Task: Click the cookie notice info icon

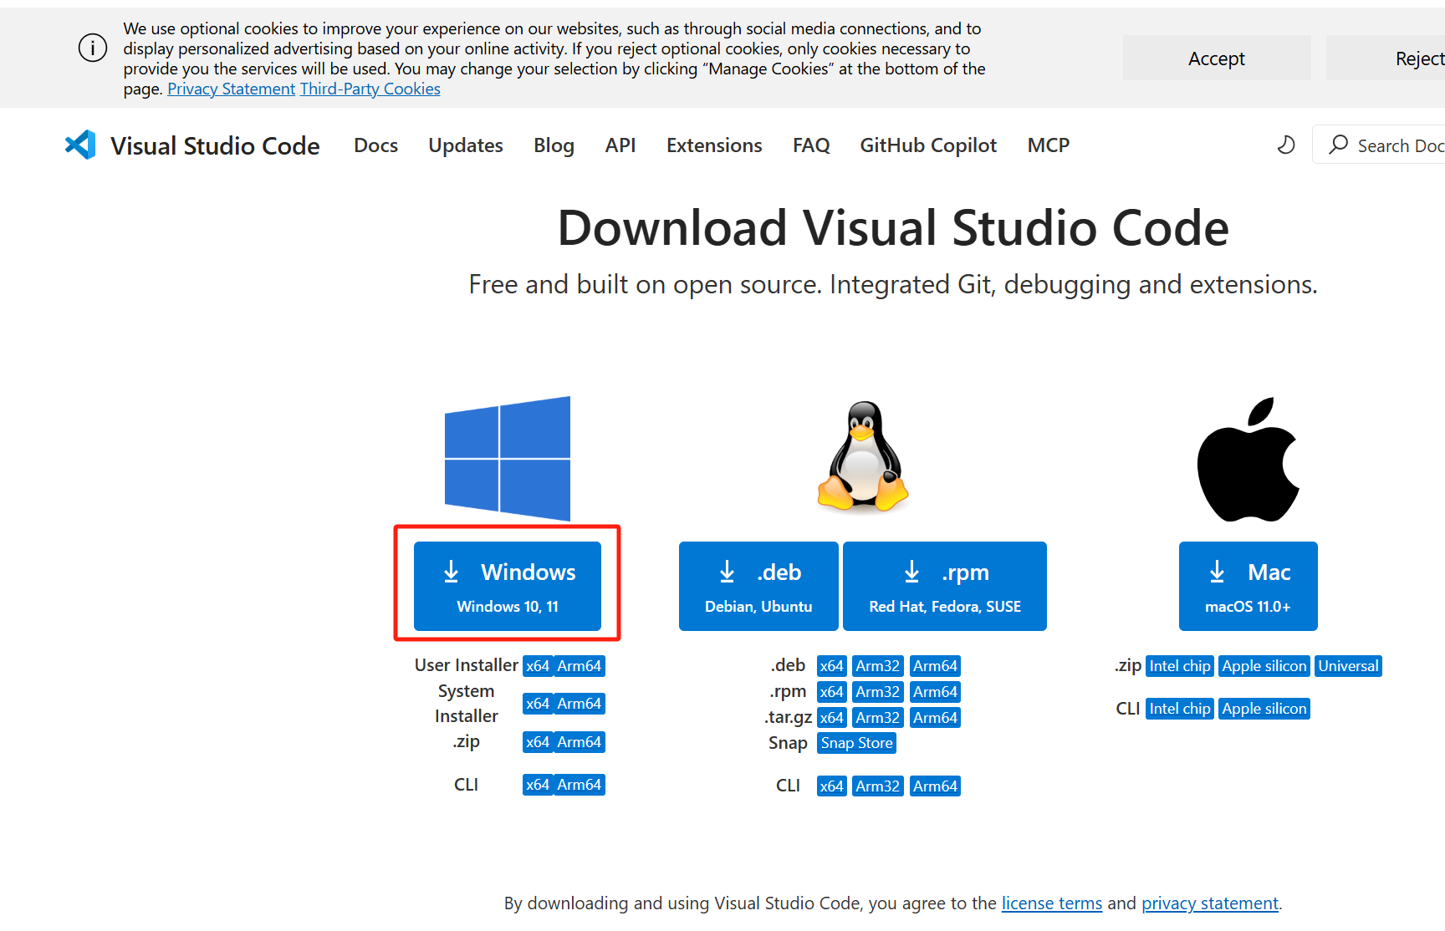Action: pos(93,48)
